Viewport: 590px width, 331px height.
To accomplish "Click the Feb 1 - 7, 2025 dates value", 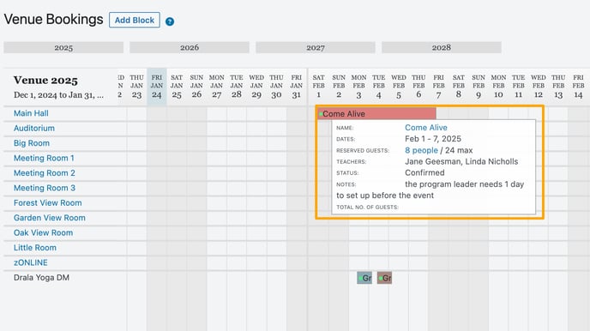I will pos(433,139).
